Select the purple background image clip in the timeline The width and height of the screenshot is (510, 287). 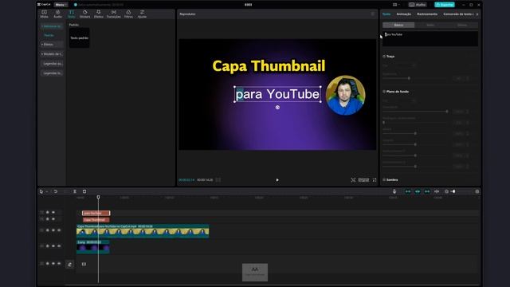point(93,247)
